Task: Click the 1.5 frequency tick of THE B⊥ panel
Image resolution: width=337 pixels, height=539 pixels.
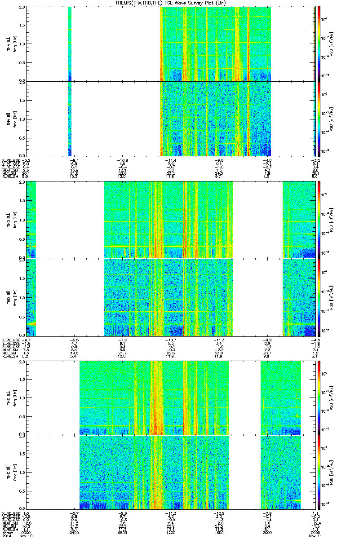Action: point(22,379)
